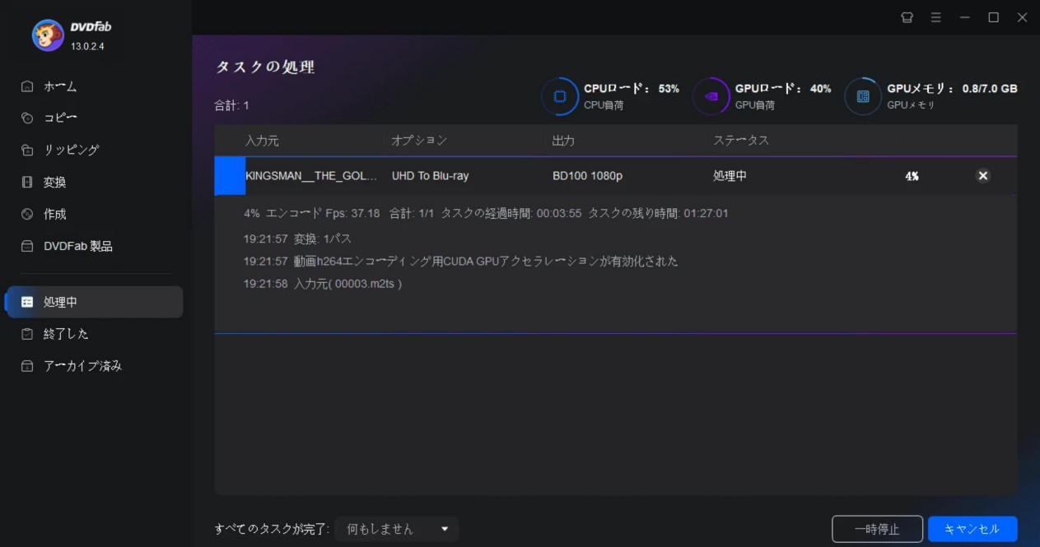Click the Creator disc icon in sidebar
Viewport: 1040px width, 547px height.
point(27,215)
